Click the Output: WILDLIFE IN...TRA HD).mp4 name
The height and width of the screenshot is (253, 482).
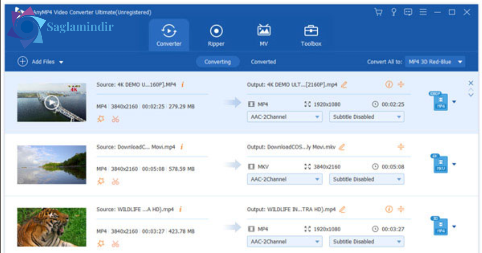point(291,209)
